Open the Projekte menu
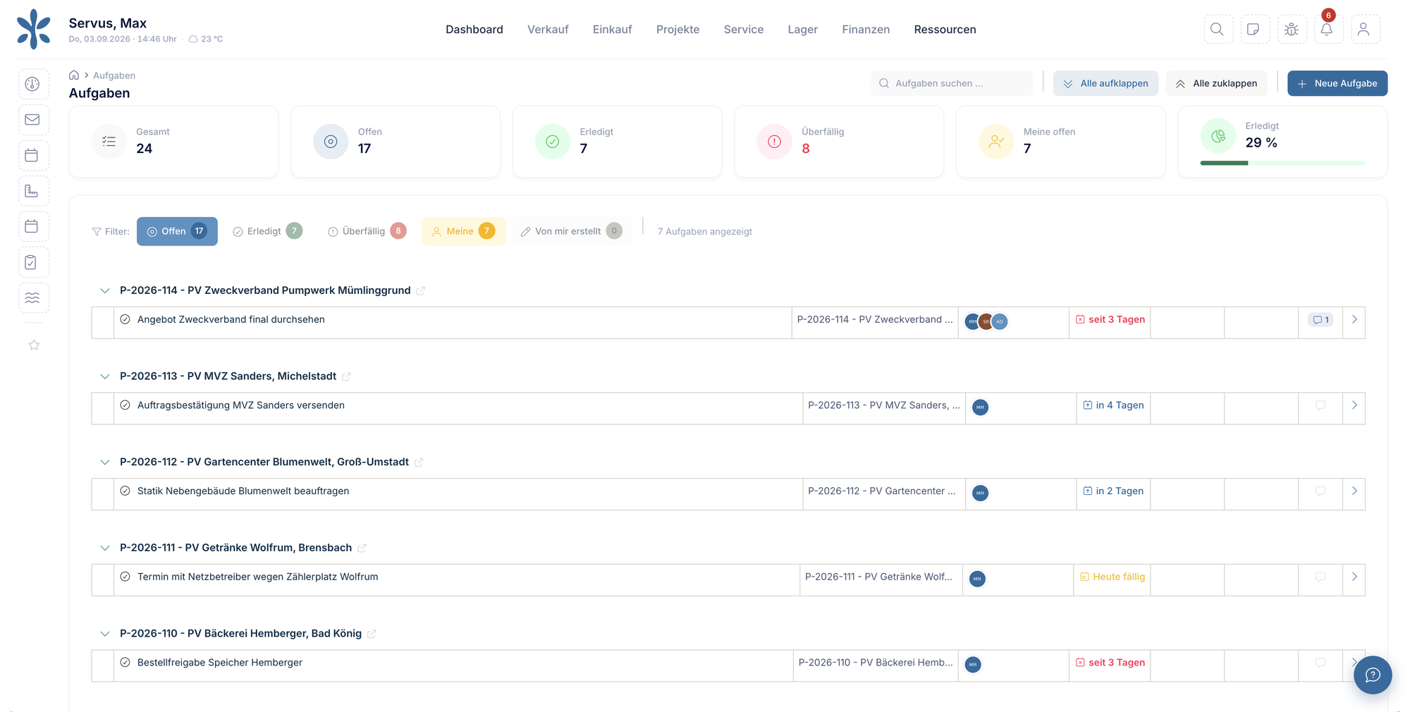Image resolution: width=1410 pixels, height=712 pixels. [678, 30]
